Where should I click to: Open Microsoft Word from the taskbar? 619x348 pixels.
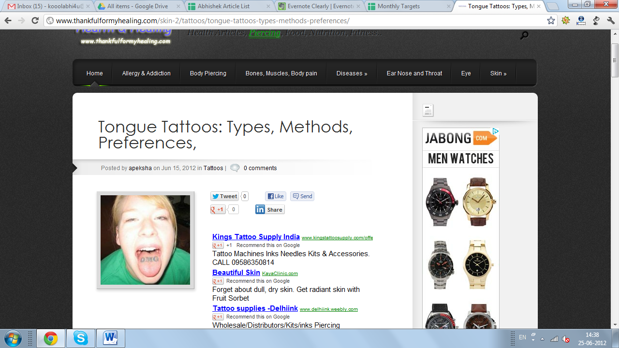pyautogui.click(x=111, y=338)
